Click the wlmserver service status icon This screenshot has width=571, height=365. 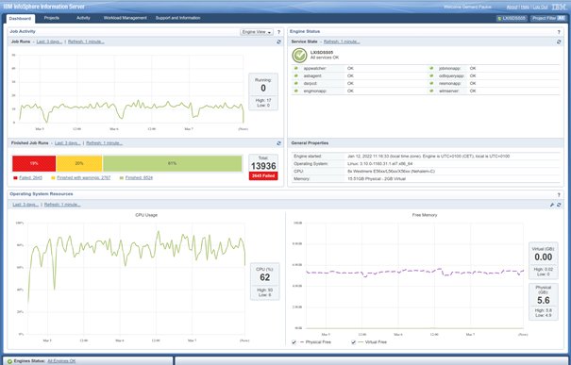(431, 91)
